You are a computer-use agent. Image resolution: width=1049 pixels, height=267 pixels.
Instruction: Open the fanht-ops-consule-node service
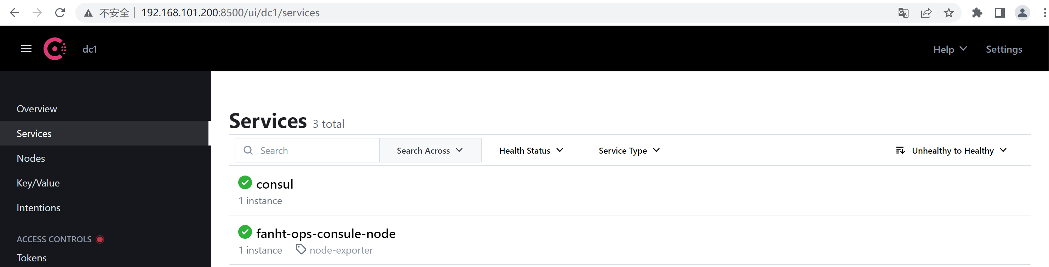(326, 234)
